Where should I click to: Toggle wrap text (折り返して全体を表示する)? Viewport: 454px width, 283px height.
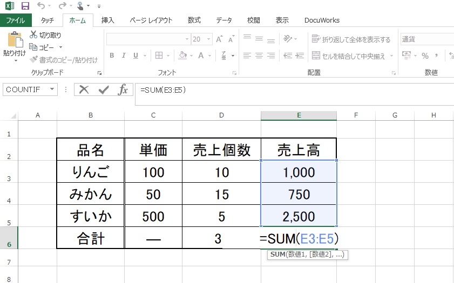click(x=351, y=39)
